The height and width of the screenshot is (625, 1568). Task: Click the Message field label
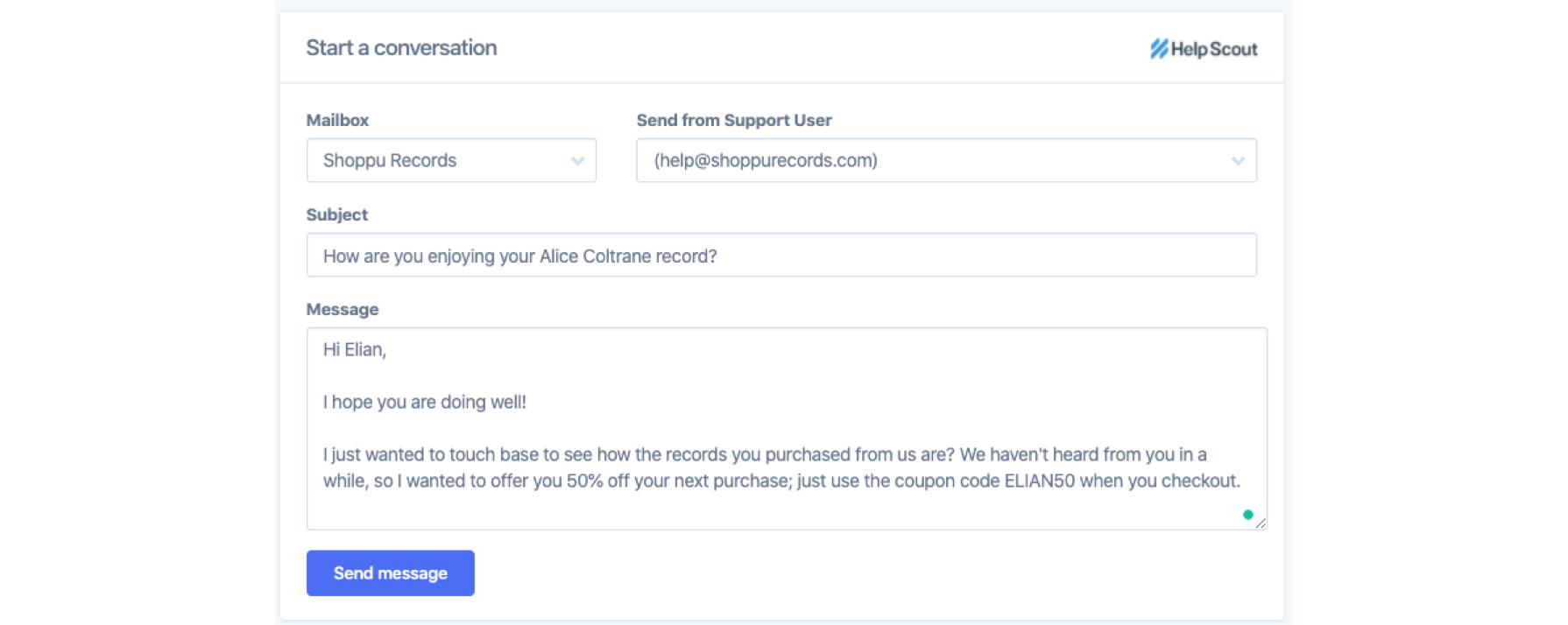342,310
